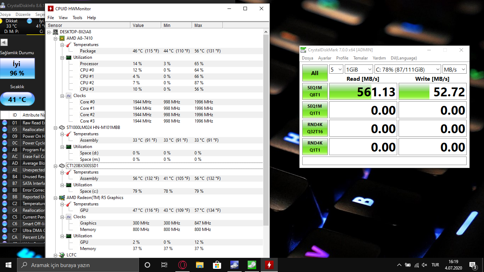Open CrystalDiskMark from the taskbar
484x272 pixels.
(x=252, y=265)
